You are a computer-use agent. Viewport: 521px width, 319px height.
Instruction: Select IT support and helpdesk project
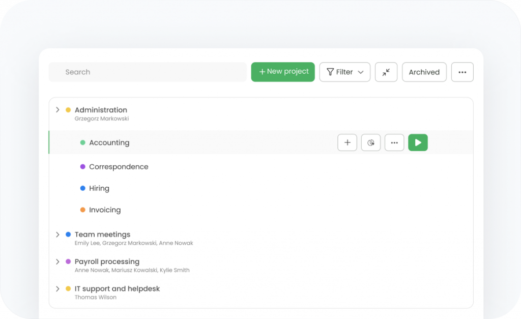coord(117,289)
